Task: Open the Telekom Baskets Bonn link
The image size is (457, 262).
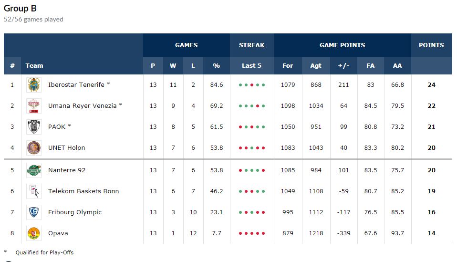Action: 83,191
